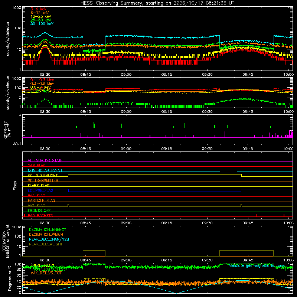The image size is (297, 297).
Task: Click the 08:30 tick label below the decimation panel
Action: point(45,260)
